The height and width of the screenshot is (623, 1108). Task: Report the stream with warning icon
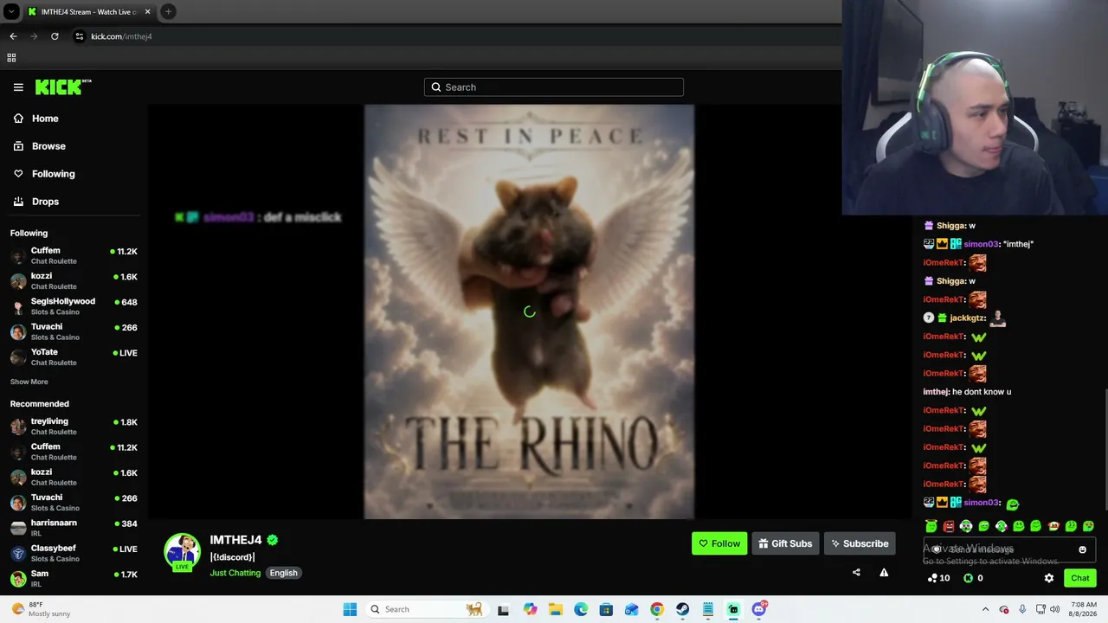pyautogui.click(x=884, y=572)
